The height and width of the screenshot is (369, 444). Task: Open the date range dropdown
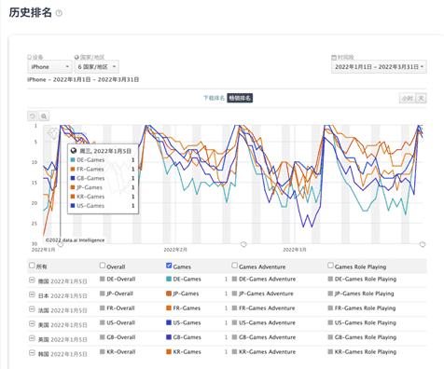[379, 67]
